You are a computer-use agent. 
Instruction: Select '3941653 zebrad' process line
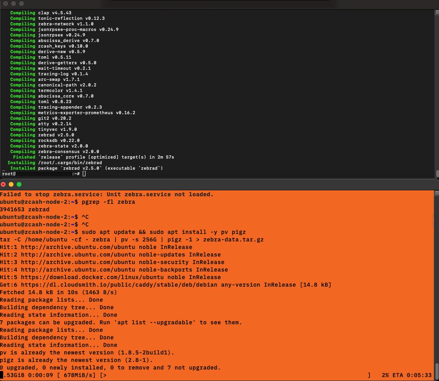[25, 209]
